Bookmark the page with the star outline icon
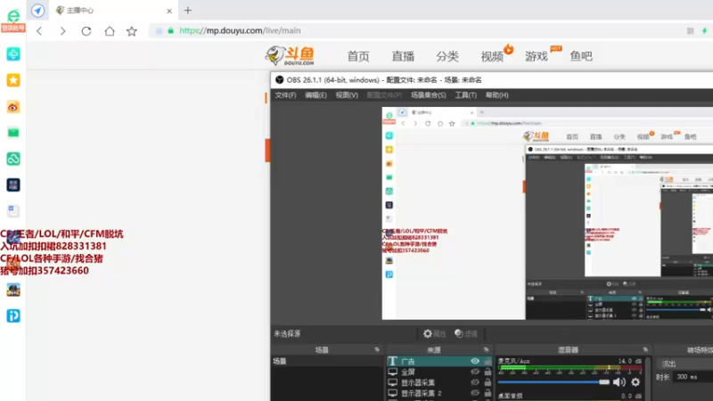713x401 pixels. click(x=132, y=31)
